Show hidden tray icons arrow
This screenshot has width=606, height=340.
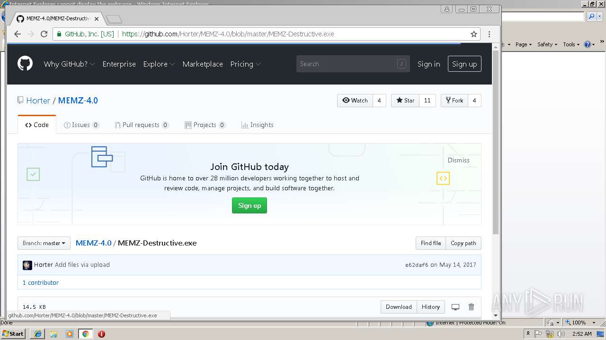528,333
